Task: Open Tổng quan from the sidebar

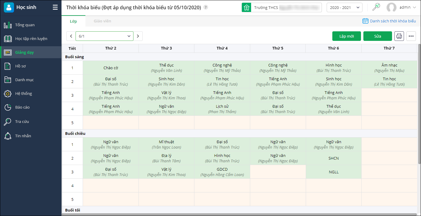Action: click(x=31, y=25)
